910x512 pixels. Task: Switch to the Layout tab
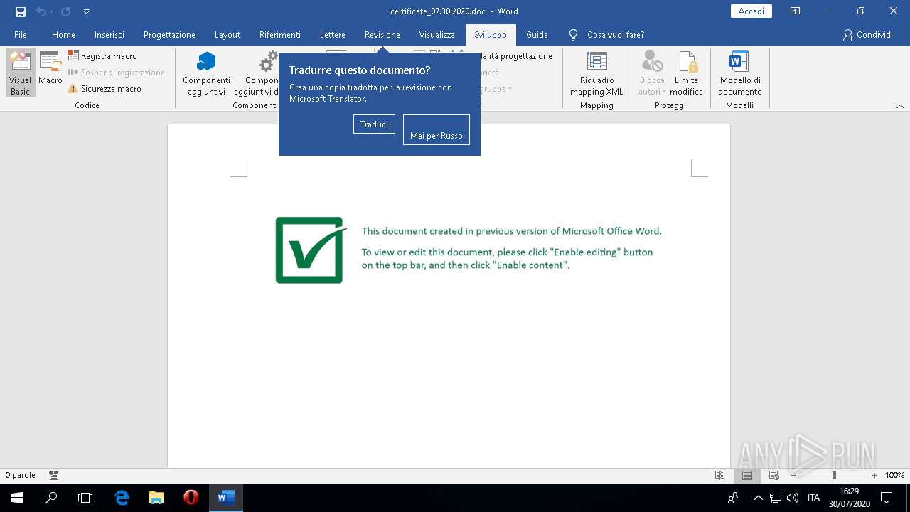pos(227,35)
